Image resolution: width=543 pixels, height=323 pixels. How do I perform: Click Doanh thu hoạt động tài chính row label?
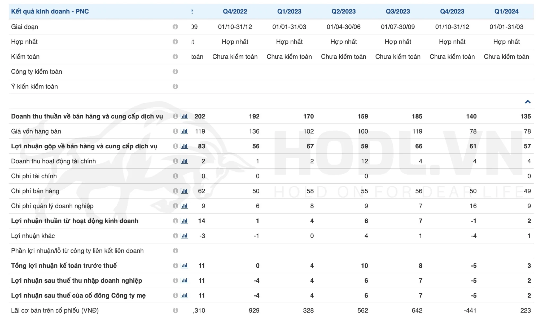click(53, 161)
